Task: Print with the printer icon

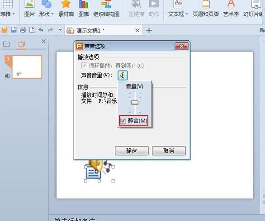Action: (23, 30)
